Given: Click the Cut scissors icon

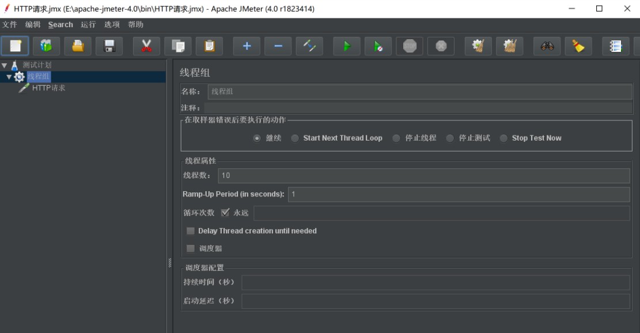Looking at the screenshot, I should (x=146, y=46).
